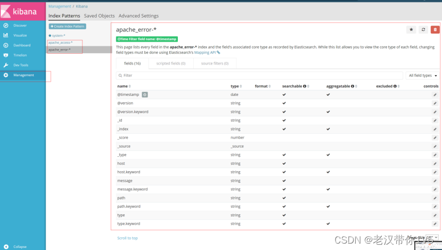Screen dimensions: 442x250
Task: Open Discover from the compass icon
Action: [6, 26]
